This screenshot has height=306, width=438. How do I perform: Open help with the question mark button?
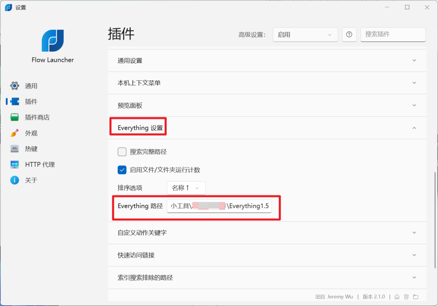click(349, 35)
